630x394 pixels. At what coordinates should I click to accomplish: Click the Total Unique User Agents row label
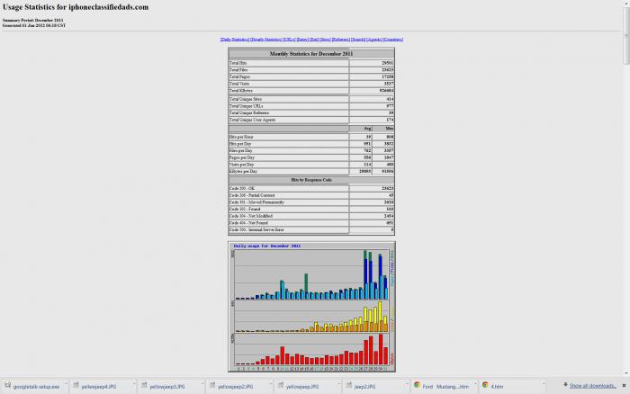tap(252, 120)
